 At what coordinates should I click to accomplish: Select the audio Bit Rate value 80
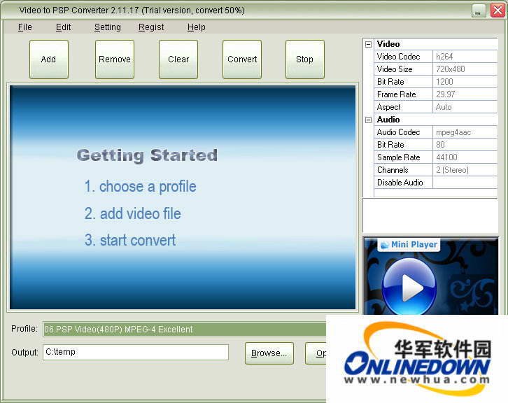(465, 145)
